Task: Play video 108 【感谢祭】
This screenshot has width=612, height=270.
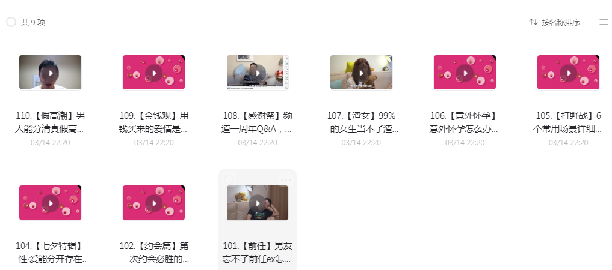Action: point(258,73)
